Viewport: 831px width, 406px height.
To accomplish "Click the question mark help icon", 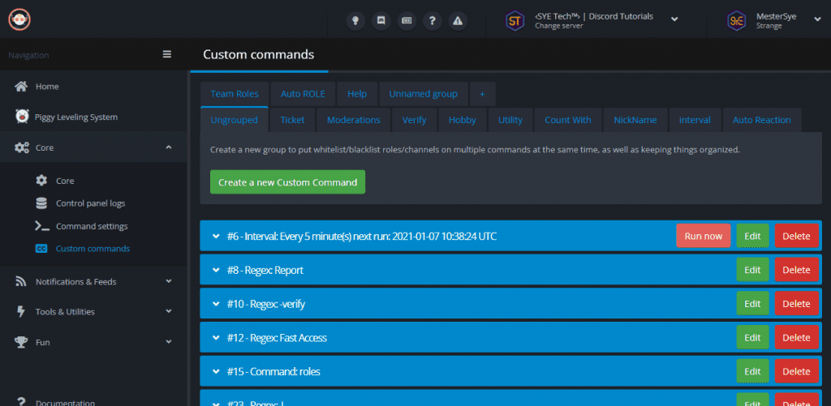I will (x=433, y=21).
